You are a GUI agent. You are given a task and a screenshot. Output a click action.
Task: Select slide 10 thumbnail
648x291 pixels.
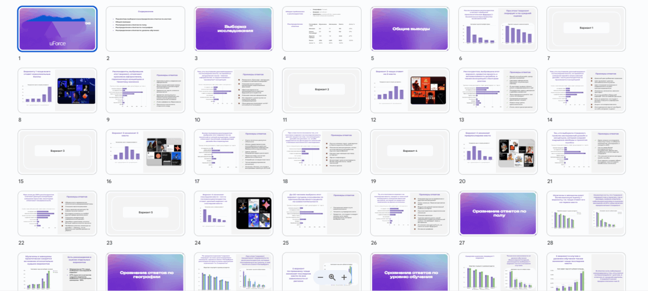[234, 90]
